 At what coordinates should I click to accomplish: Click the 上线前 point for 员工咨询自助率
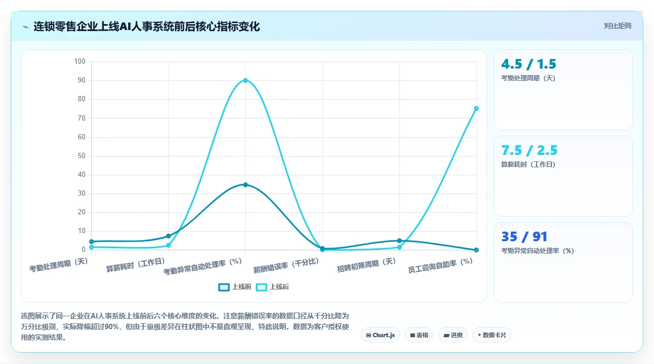[476, 250]
